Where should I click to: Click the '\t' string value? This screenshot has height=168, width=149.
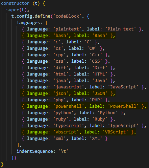[64, 151]
